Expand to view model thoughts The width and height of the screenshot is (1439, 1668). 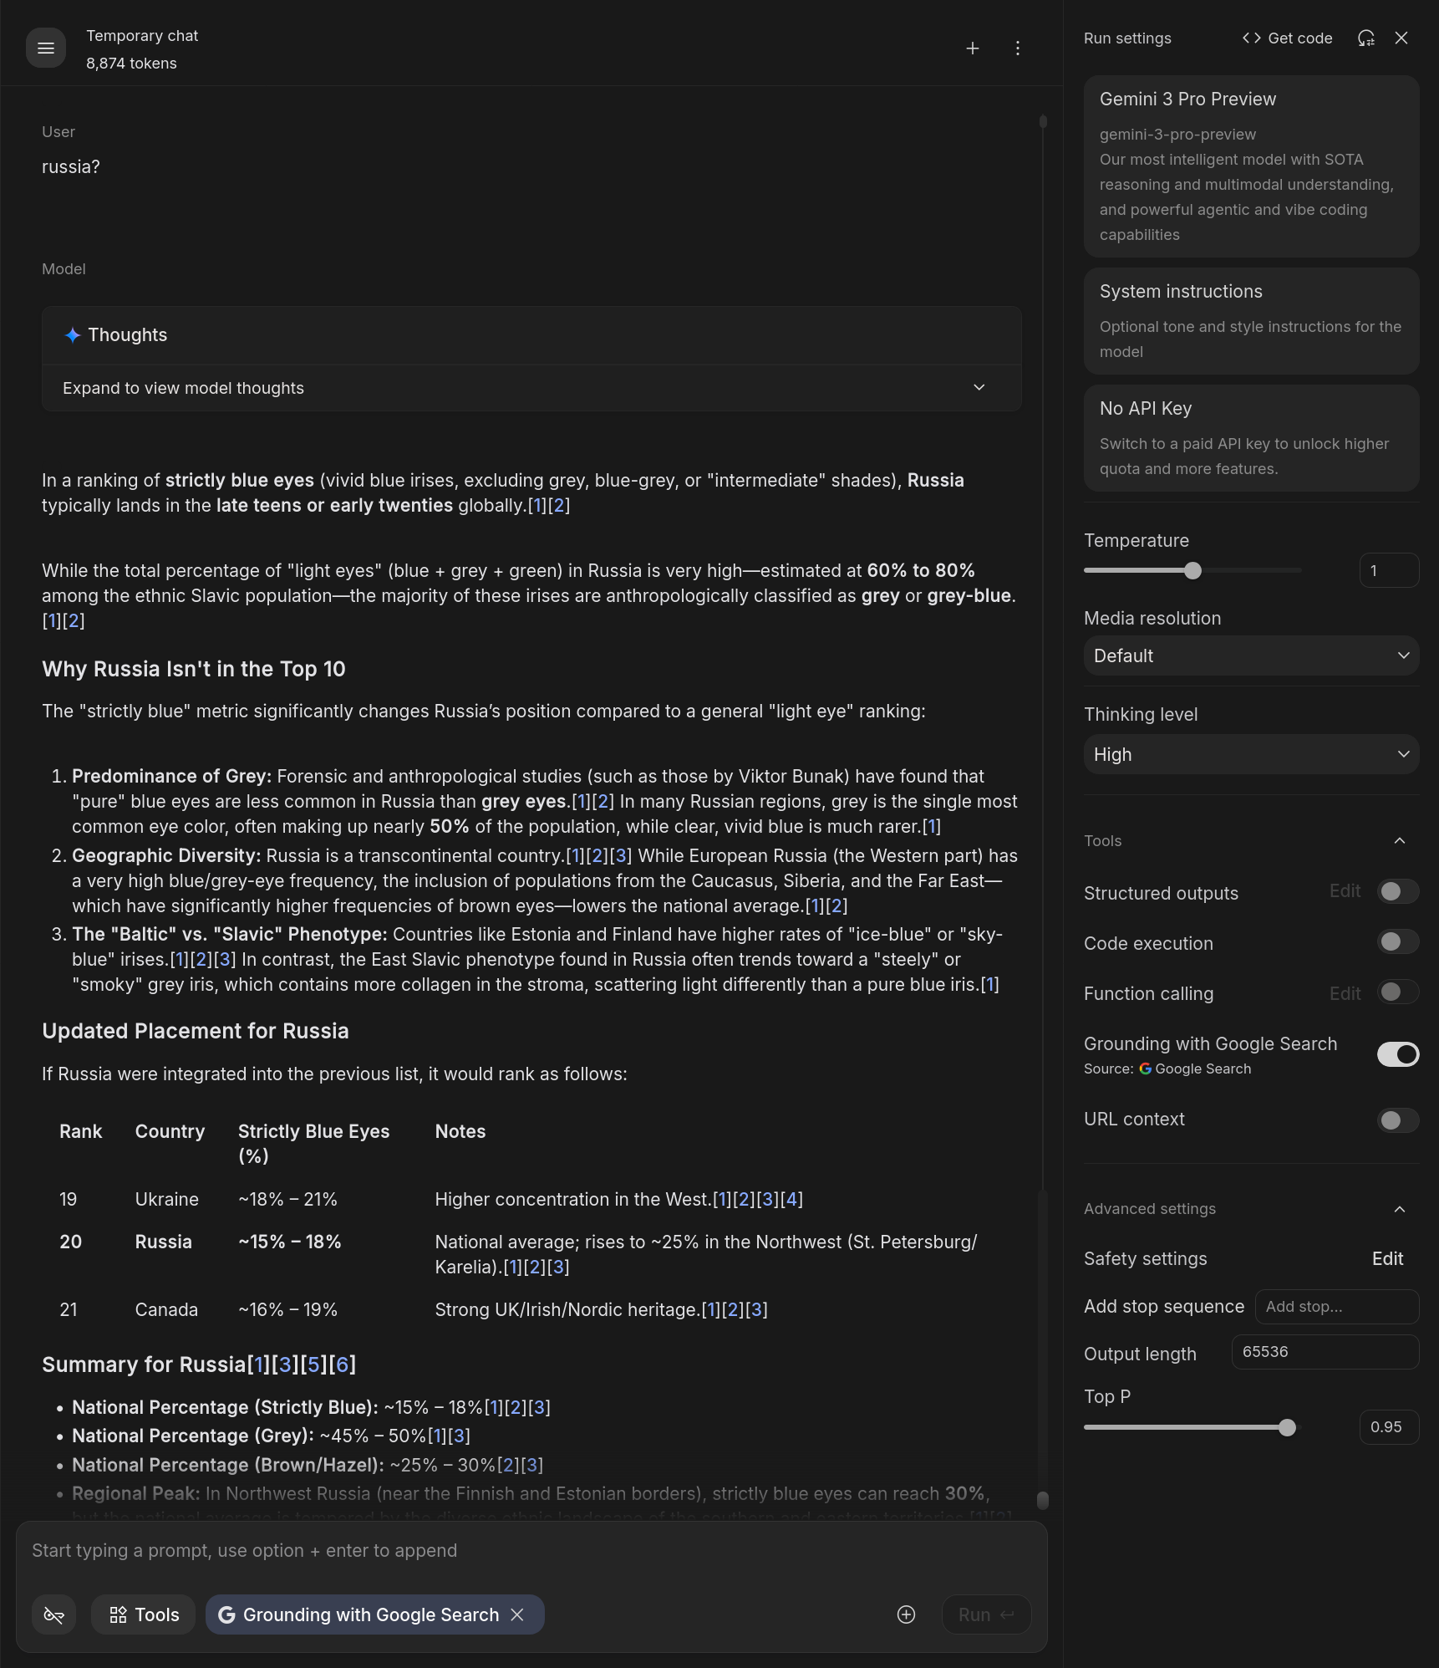(531, 388)
